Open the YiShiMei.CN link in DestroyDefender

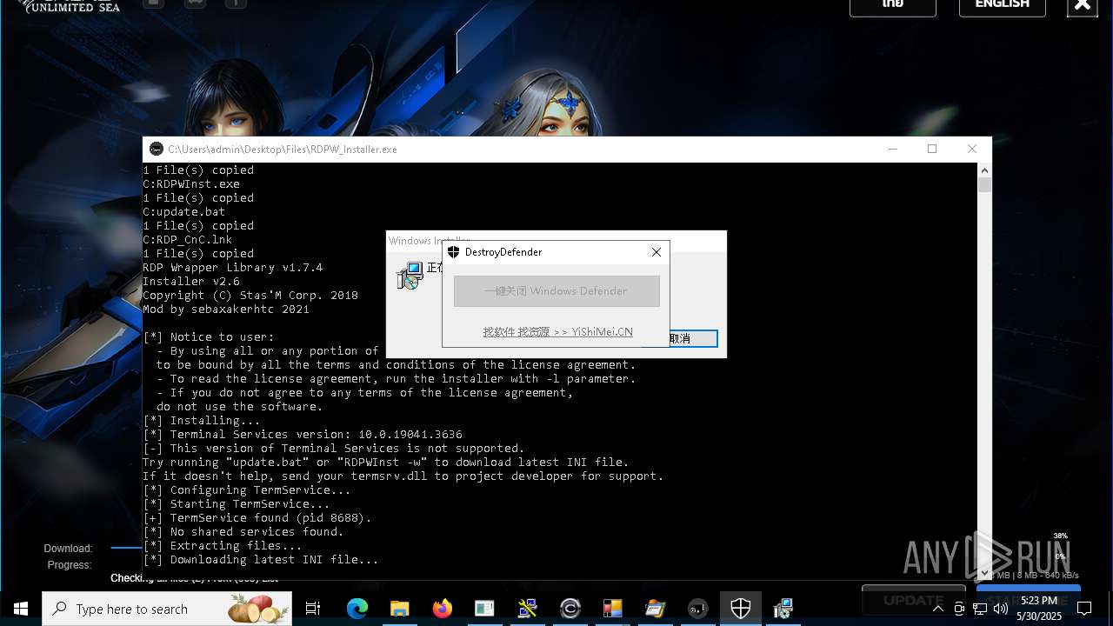[557, 332]
